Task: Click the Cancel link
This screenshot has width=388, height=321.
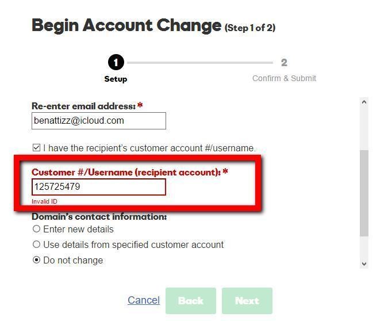Action: [x=144, y=300]
